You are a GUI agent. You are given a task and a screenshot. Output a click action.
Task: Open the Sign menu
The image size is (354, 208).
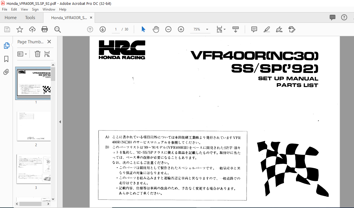point(35,9)
